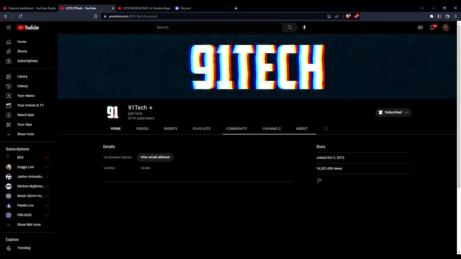Reload the page
461x259 pixels.
click(x=21, y=16)
